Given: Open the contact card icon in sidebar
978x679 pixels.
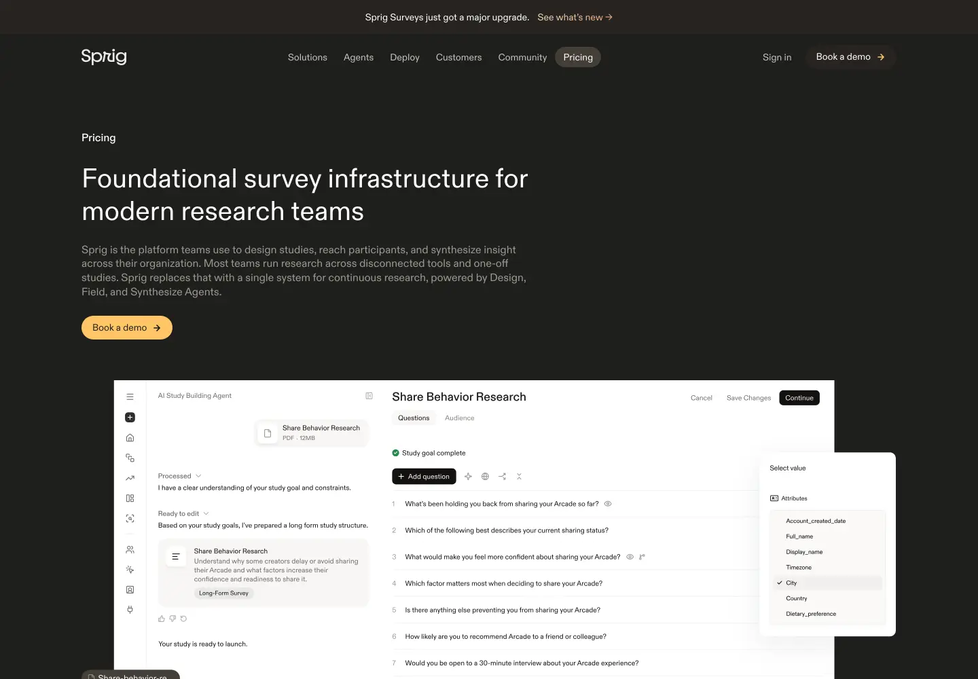Looking at the screenshot, I should coord(130,590).
